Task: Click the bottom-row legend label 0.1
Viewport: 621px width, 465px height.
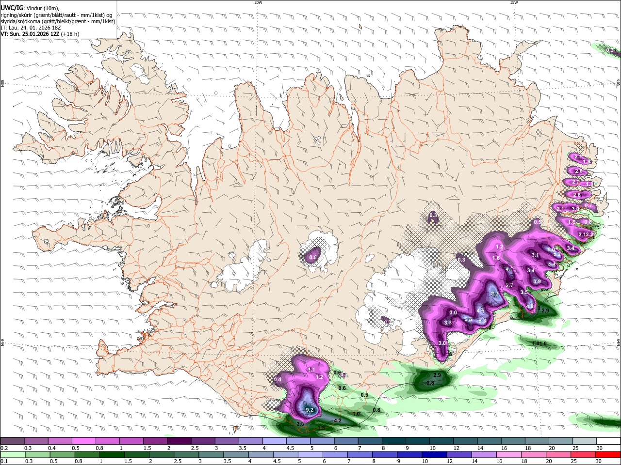Action: click(x=4, y=461)
